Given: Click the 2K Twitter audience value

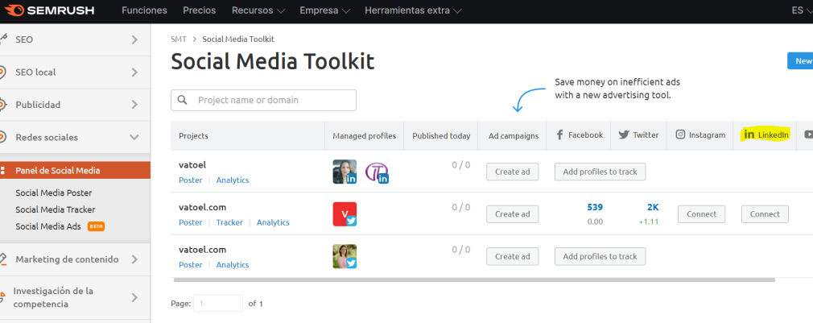Looking at the screenshot, I should tap(653, 207).
